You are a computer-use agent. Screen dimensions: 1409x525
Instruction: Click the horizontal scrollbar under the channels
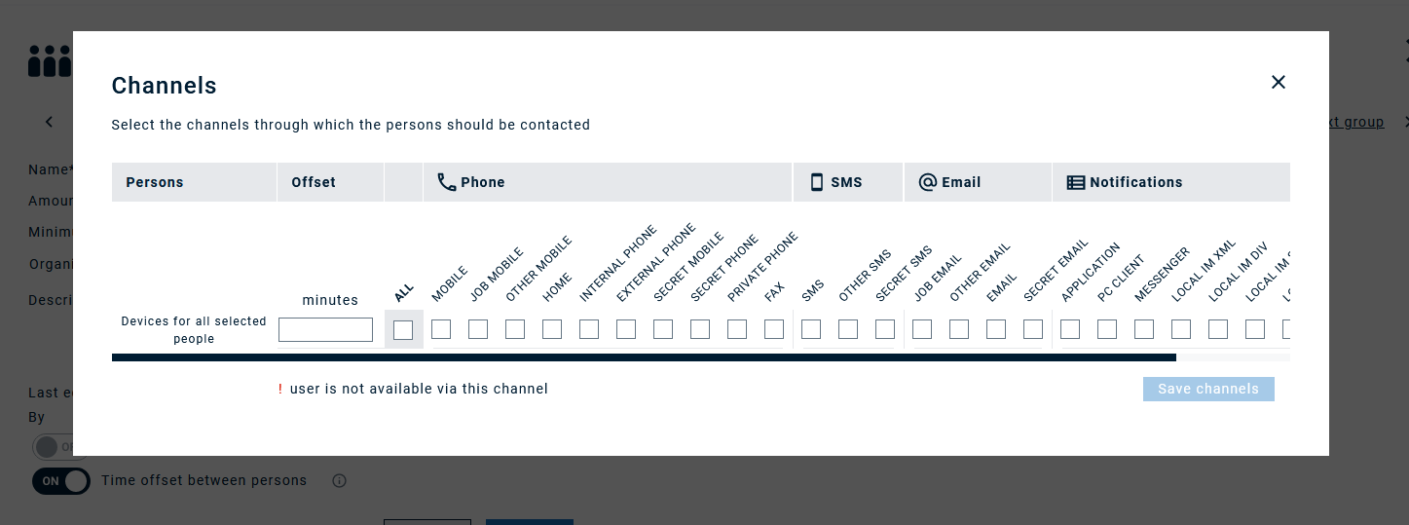coord(643,357)
